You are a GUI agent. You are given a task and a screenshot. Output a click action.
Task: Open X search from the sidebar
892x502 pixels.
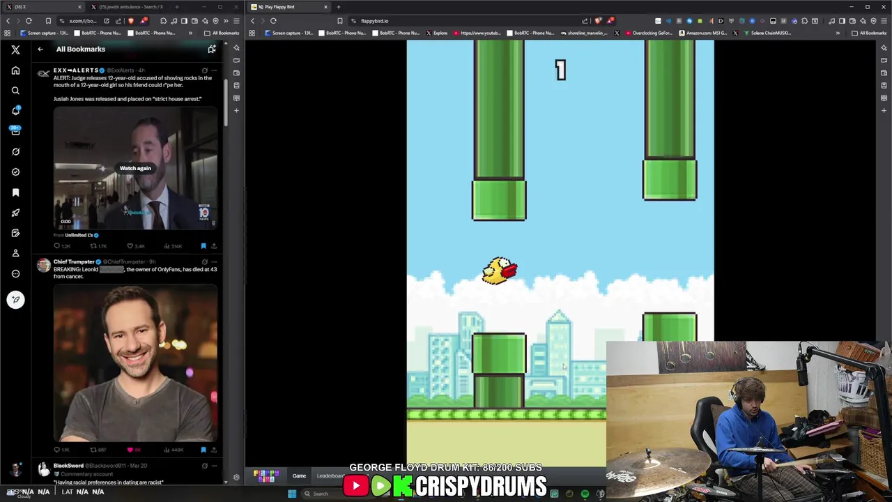[x=15, y=91]
